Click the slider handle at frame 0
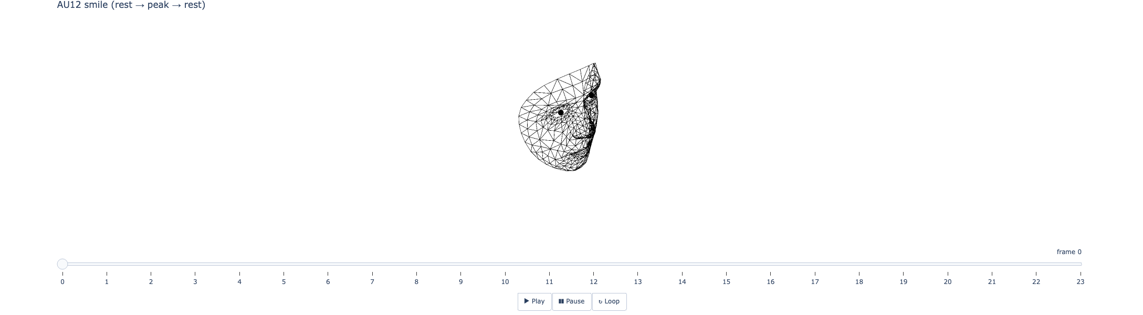The width and height of the screenshot is (1143, 315). (x=62, y=264)
